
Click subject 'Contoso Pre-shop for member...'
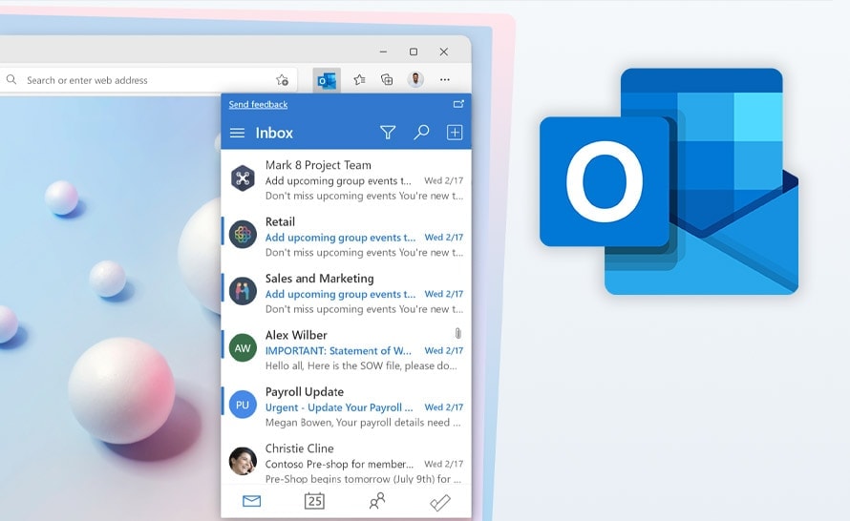coord(339,464)
